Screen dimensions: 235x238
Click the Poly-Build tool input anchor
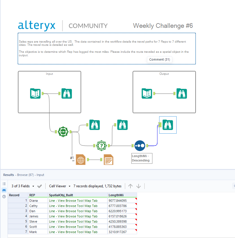coord(56,132)
